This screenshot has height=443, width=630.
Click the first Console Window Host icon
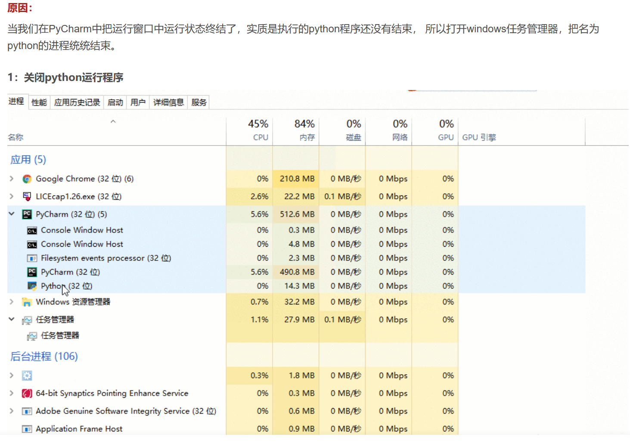(32, 231)
